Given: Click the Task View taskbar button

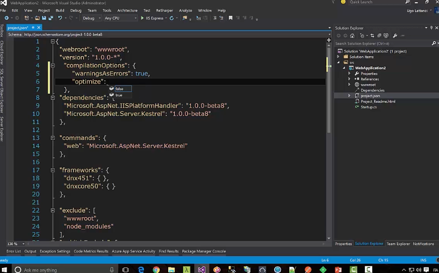Looking at the screenshot, I should [126, 269].
